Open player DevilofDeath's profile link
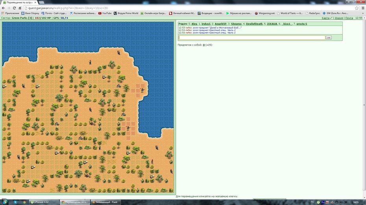Image resolution: width=366 pixels, height=205 pixels. [254, 24]
